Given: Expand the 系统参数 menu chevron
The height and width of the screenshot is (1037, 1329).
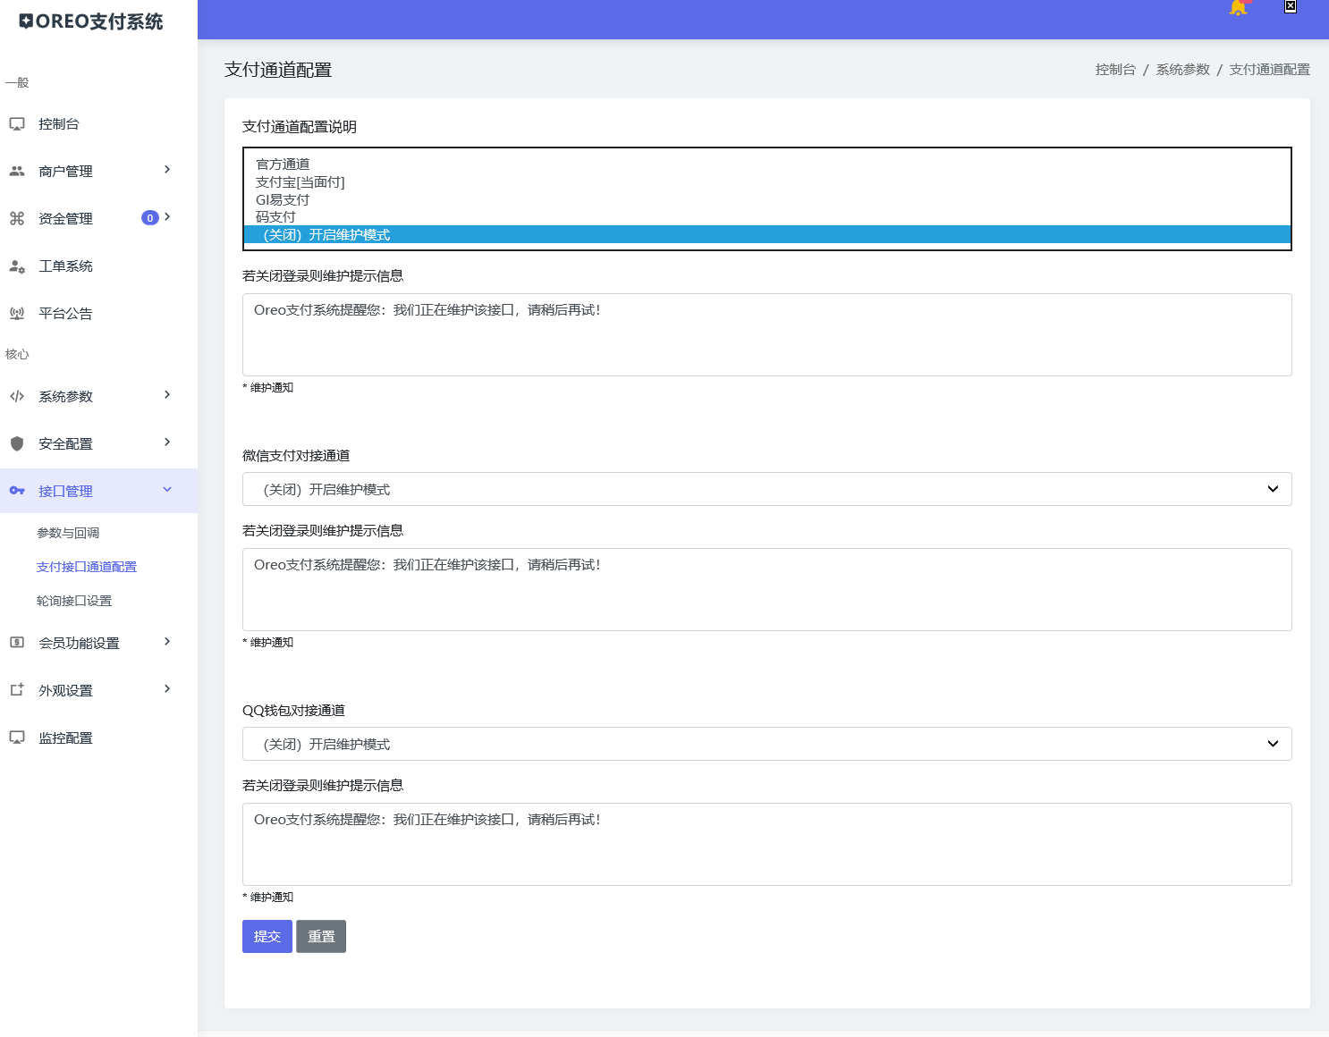Looking at the screenshot, I should click(x=167, y=395).
